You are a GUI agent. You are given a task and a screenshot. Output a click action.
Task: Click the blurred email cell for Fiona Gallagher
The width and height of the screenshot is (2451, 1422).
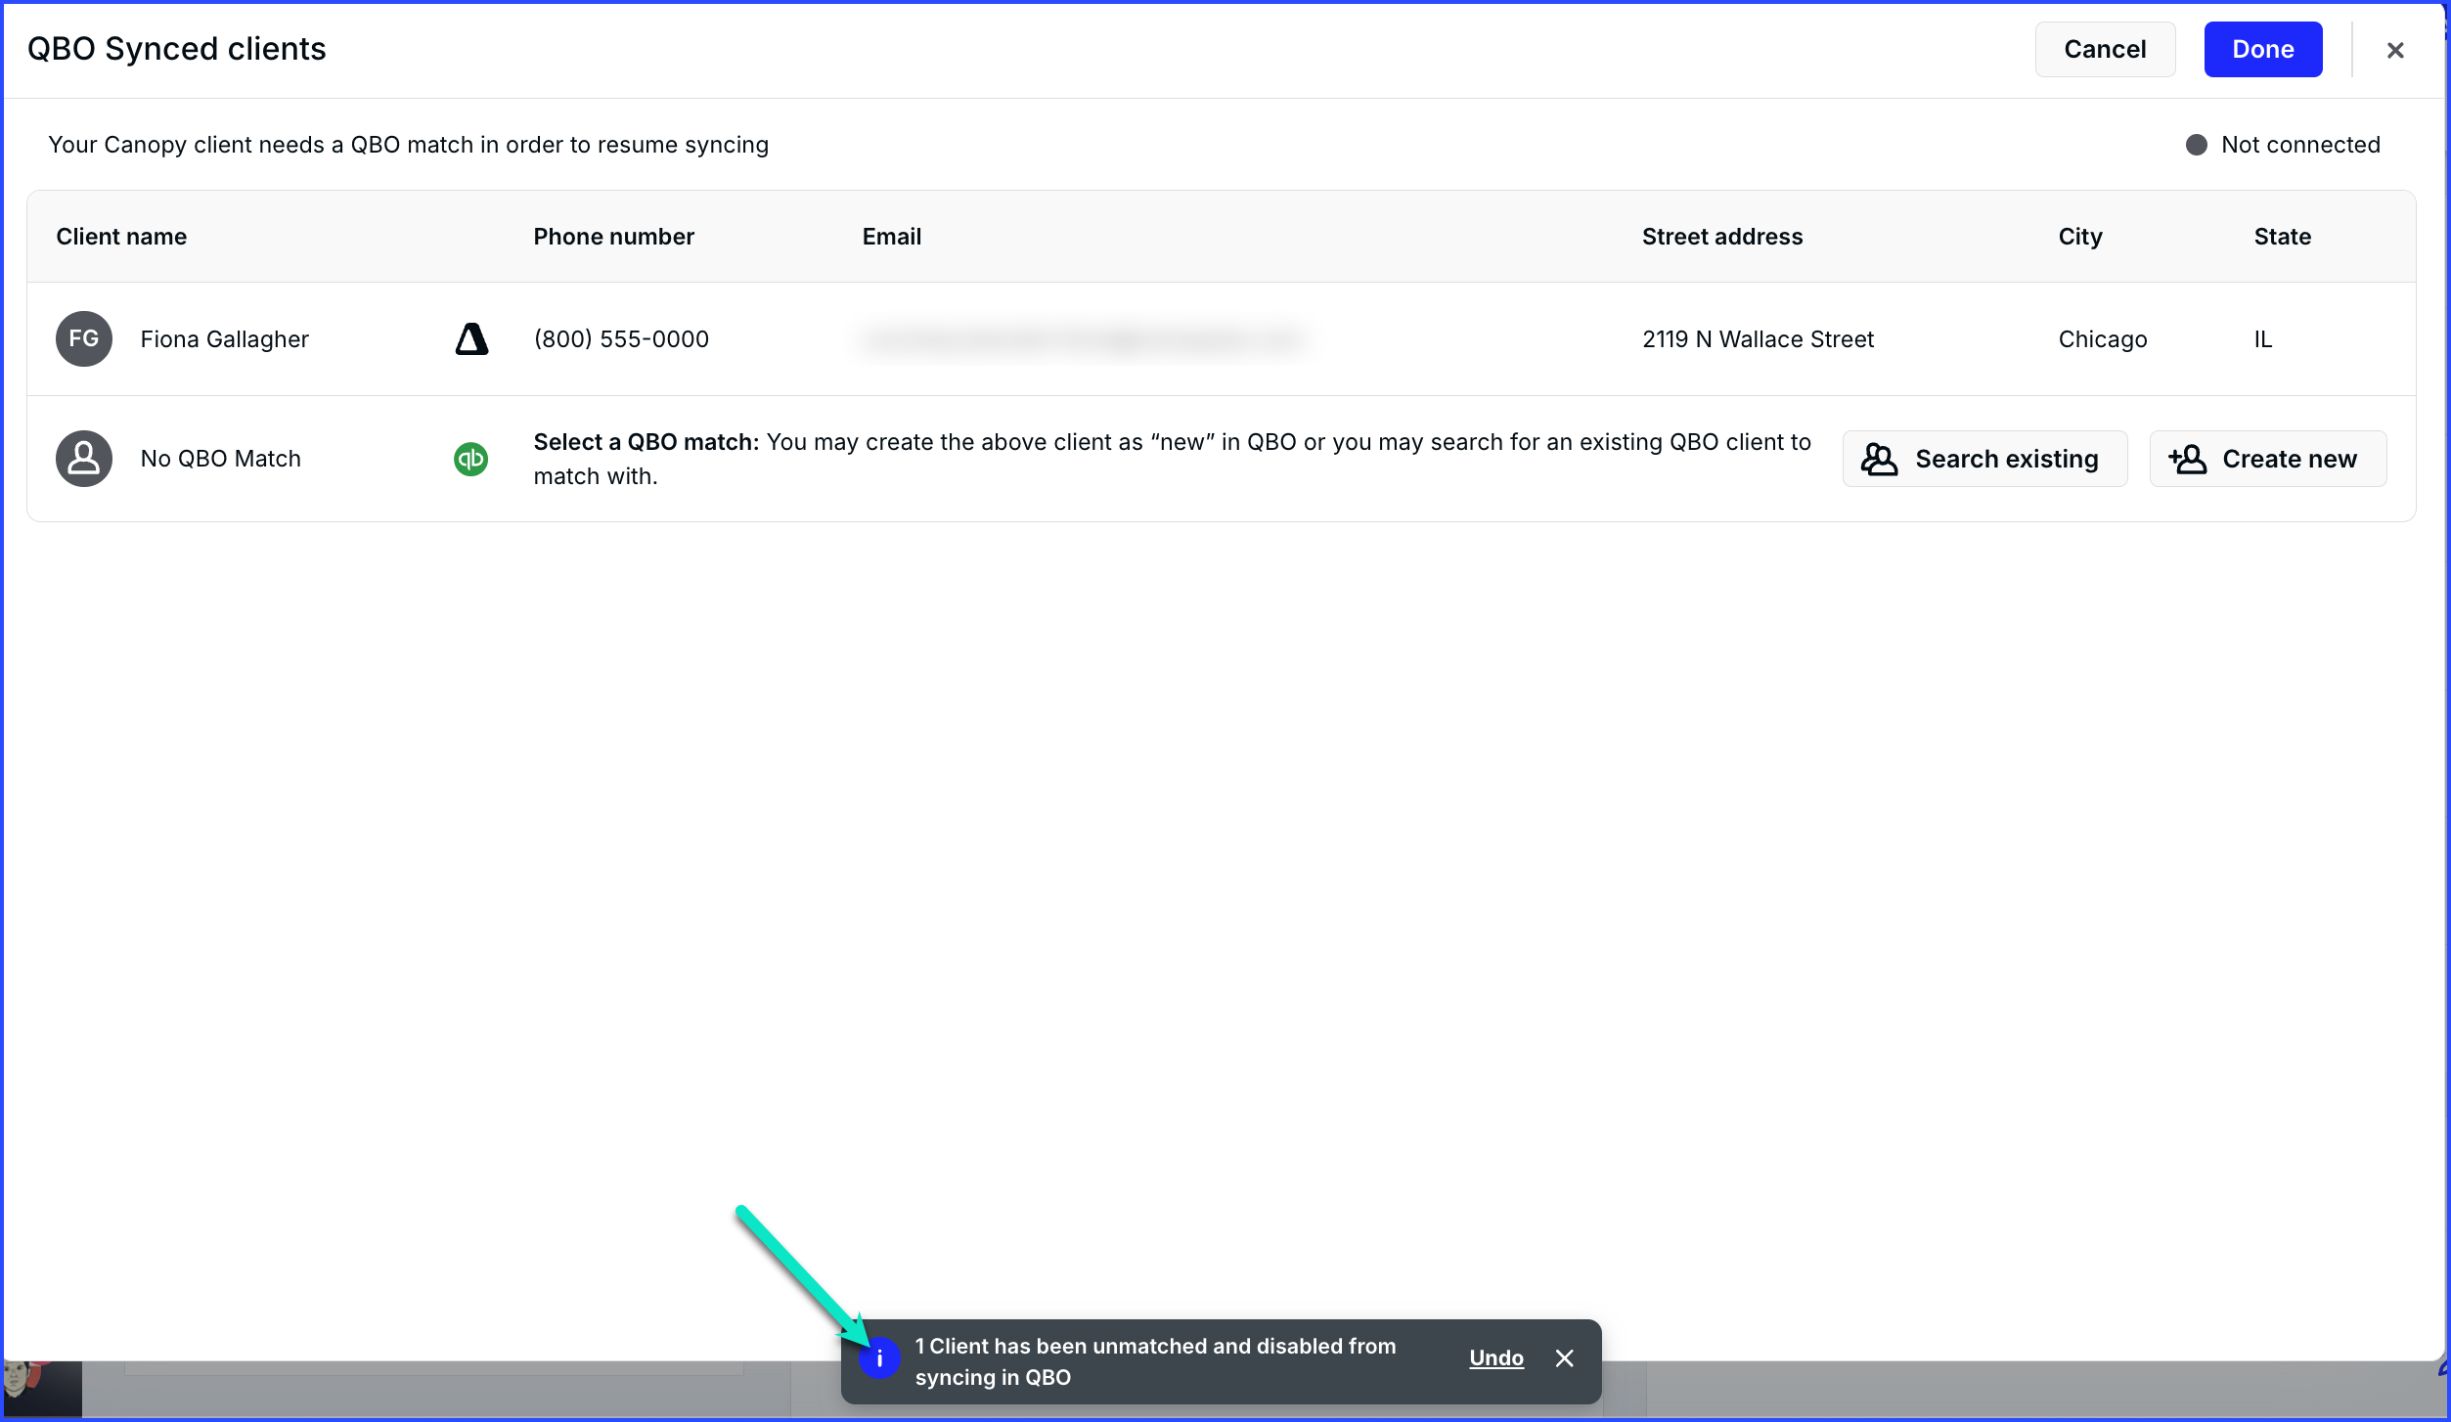coord(1084,339)
